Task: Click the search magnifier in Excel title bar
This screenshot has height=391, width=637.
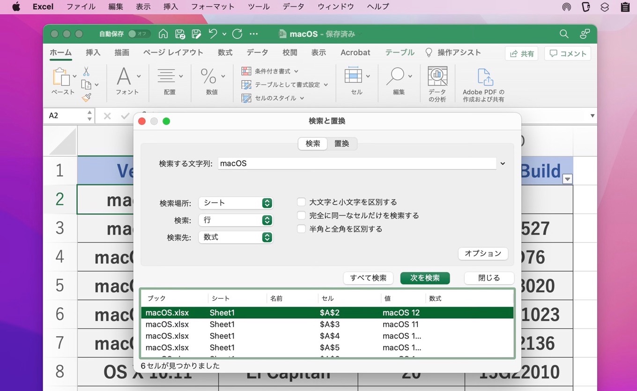Action: coord(564,34)
